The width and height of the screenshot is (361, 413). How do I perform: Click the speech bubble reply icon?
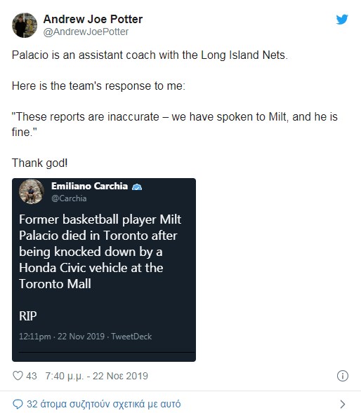point(18,404)
